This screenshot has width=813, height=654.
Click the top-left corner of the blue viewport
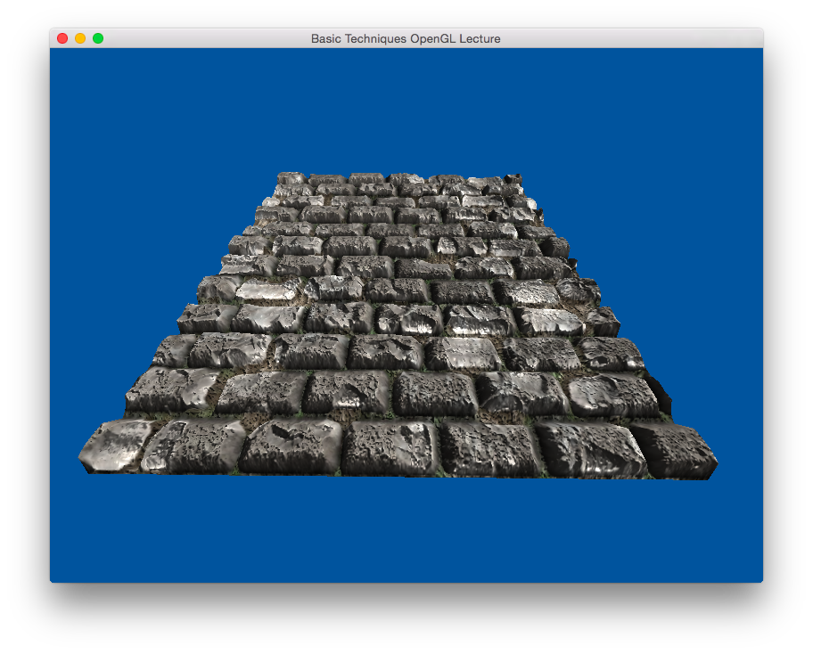53,53
